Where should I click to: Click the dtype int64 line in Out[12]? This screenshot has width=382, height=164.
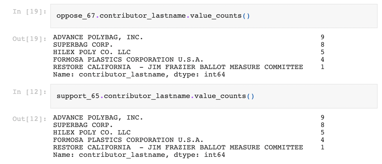click(x=139, y=155)
